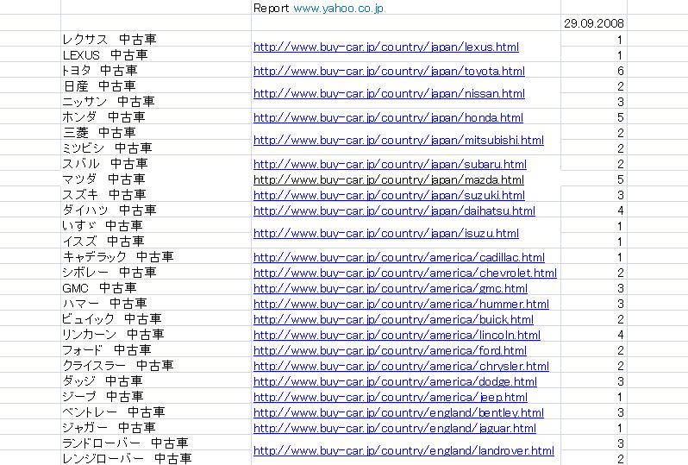
Task: Open the jeep.html link
Action: (x=391, y=397)
